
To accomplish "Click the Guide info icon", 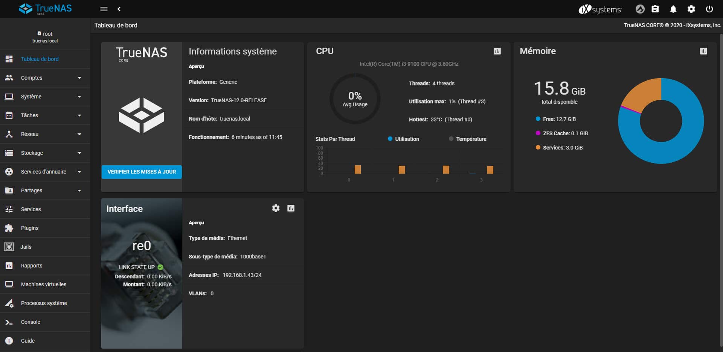I will pos(9,341).
